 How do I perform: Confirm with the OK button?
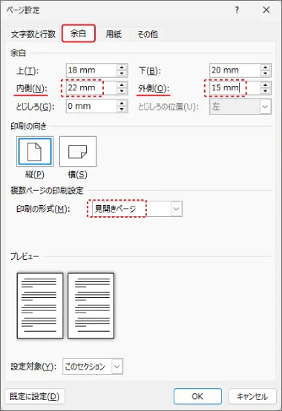[x=197, y=396]
